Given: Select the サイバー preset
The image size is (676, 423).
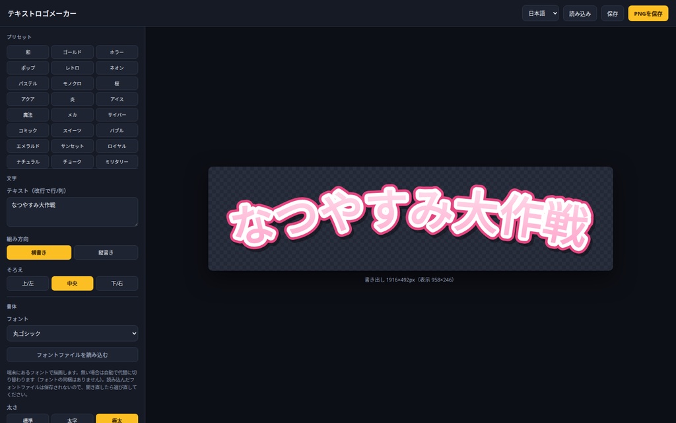Looking at the screenshot, I should [117, 115].
